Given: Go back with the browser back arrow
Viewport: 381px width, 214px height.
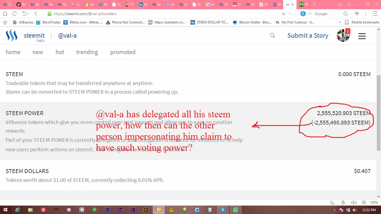Looking at the screenshot, I should pos(36,14).
